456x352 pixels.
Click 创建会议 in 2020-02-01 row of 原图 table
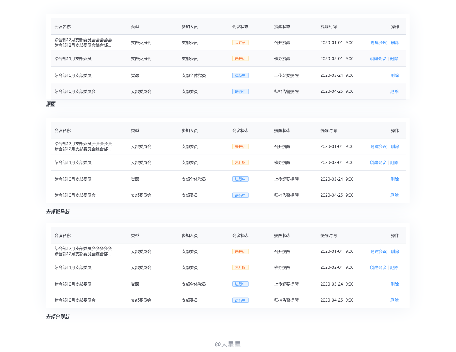378,59
